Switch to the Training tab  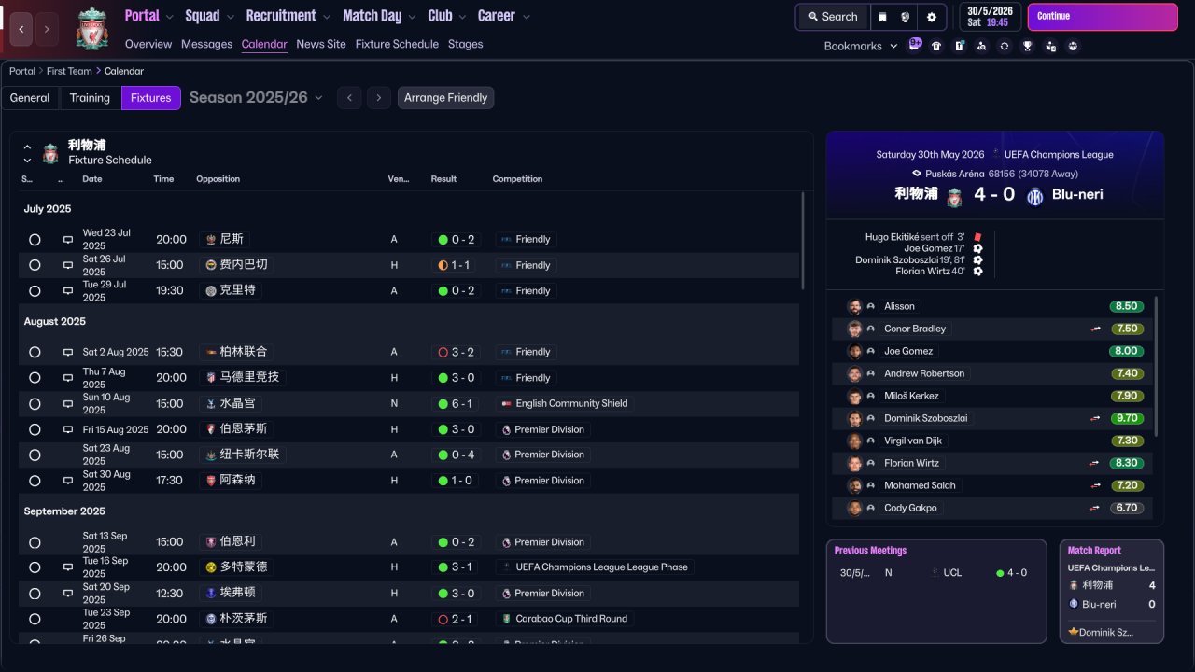[x=90, y=98]
